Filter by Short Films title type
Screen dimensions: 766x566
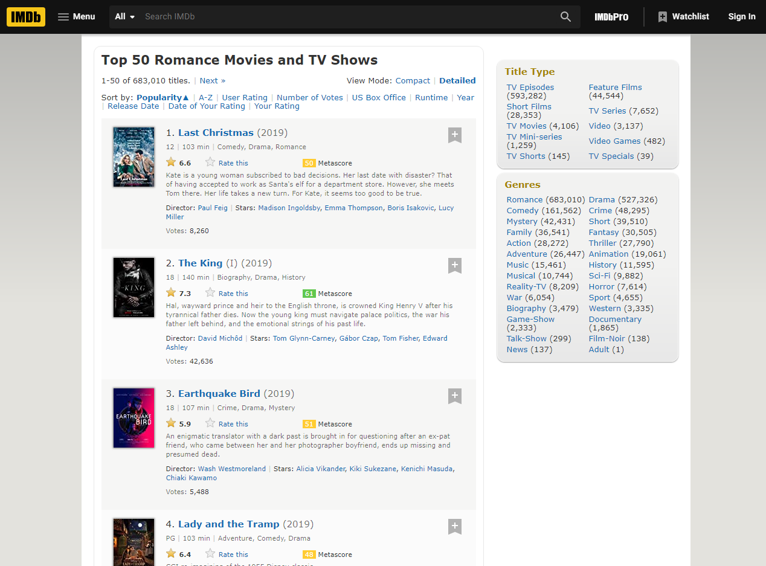pyautogui.click(x=529, y=107)
